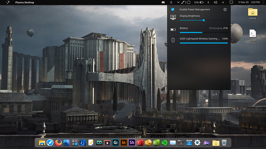Launch the orange In app in dock
266x149 pixels.
[x=124, y=143]
